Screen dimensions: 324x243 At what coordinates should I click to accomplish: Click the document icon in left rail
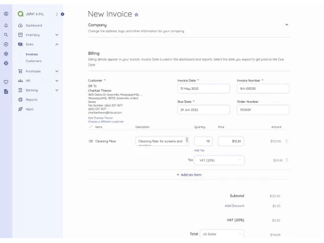pos(6,91)
